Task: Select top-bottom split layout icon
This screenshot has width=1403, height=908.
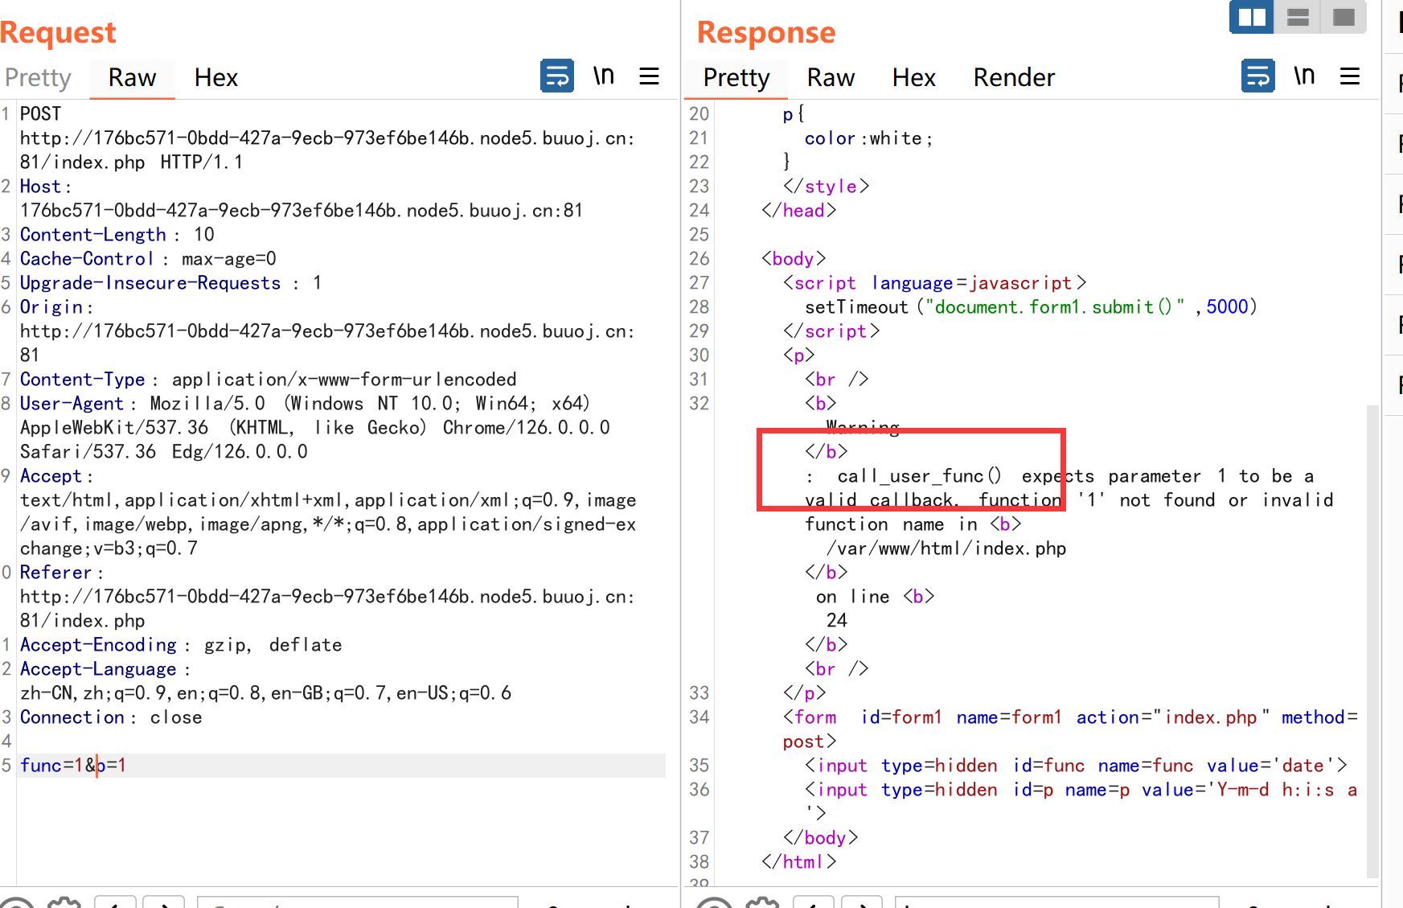Action: 1298,17
